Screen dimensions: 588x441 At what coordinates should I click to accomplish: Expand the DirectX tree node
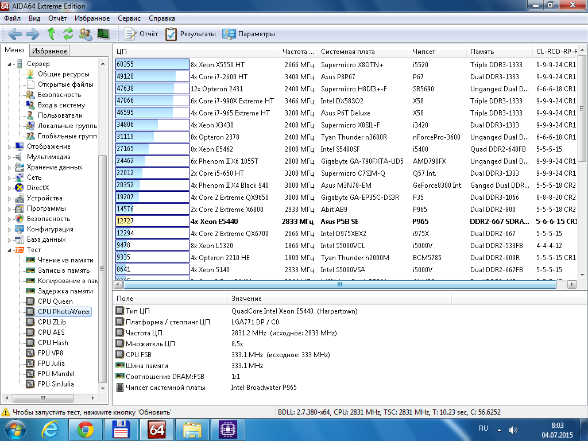[9, 188]
